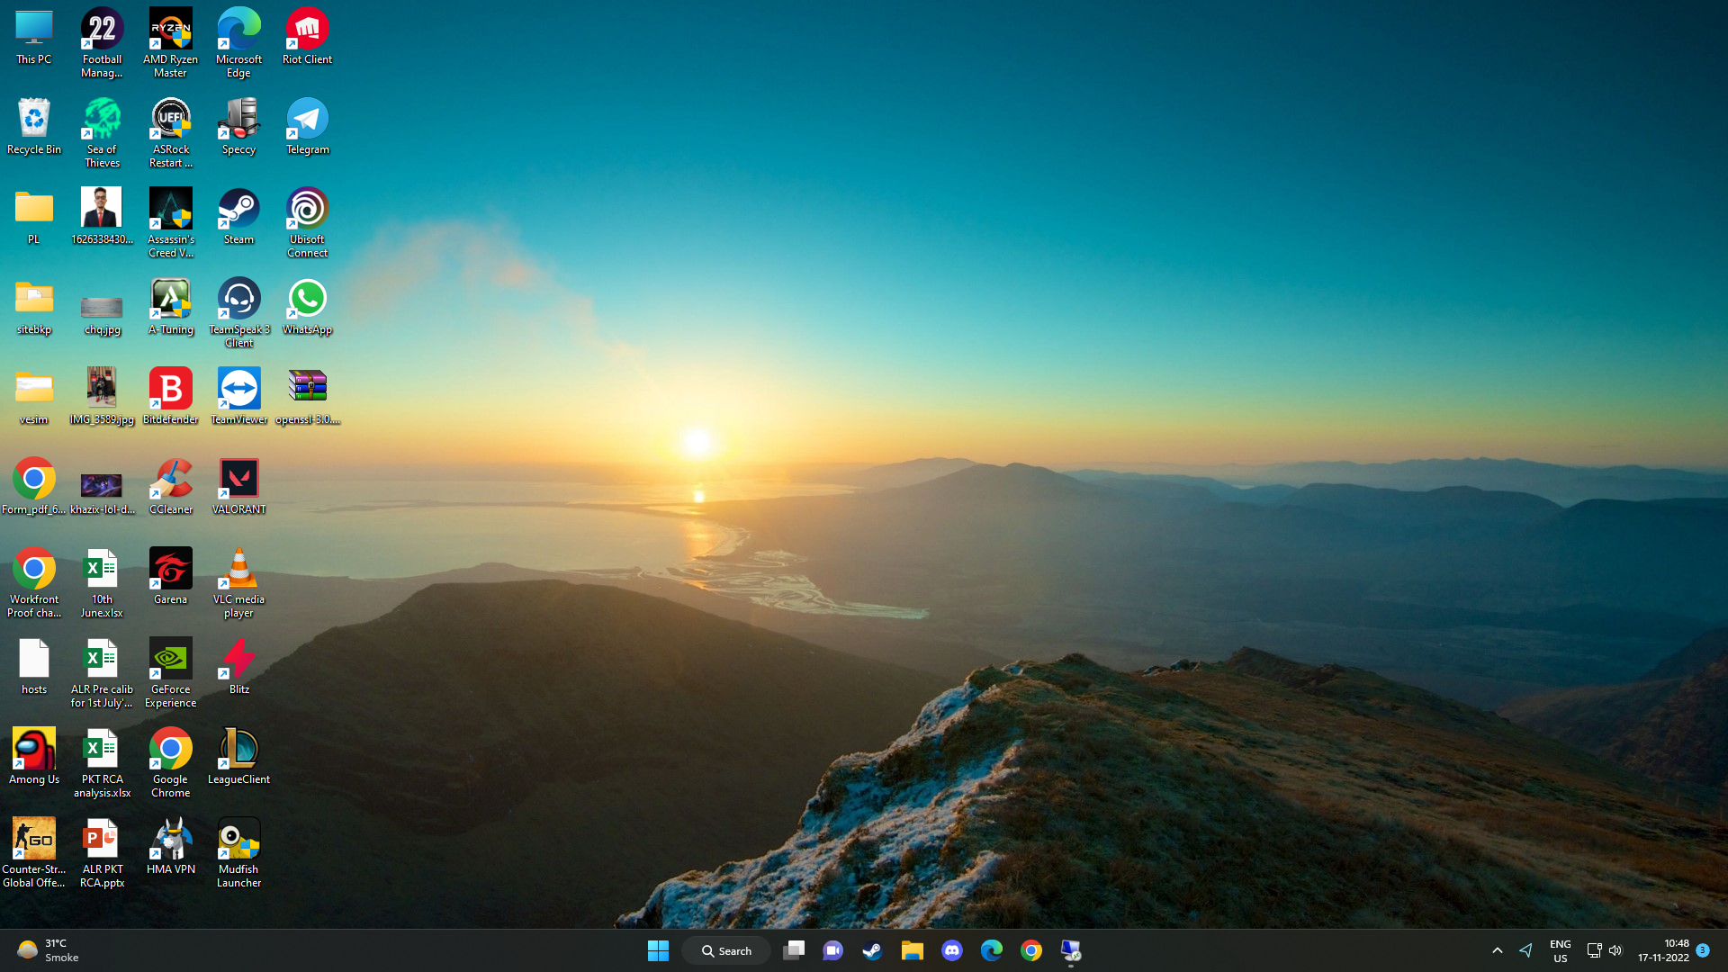The image size is (1728, 972).
Task: Open the weather widget showing 31°C Smoke
Action: coord(49,950)
